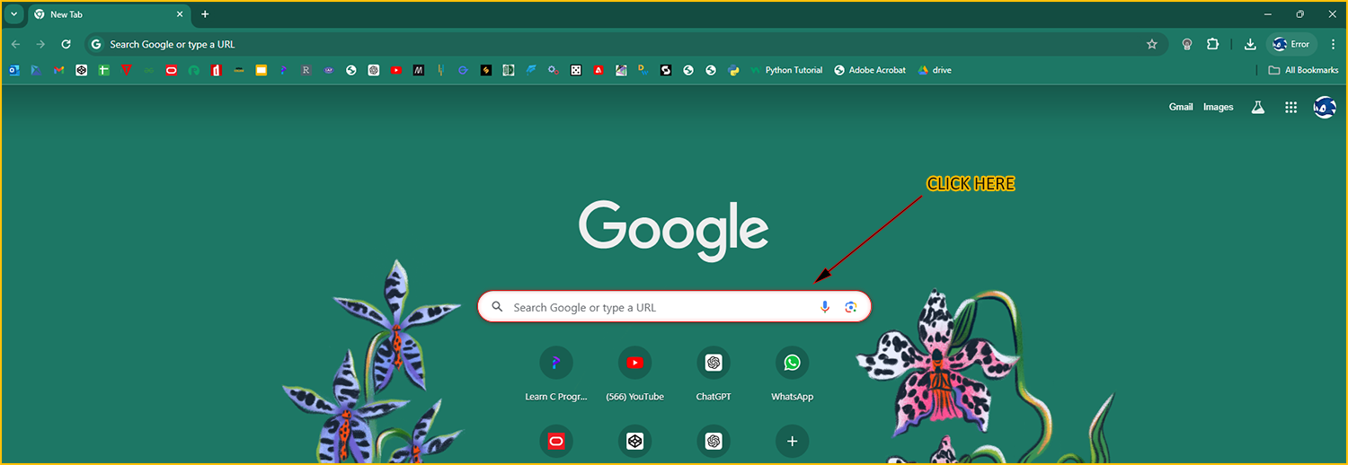The height and width of the screenshot is (465, 1348).
Task: Bookmark this page with star icon
Action: pos(1152,44)
